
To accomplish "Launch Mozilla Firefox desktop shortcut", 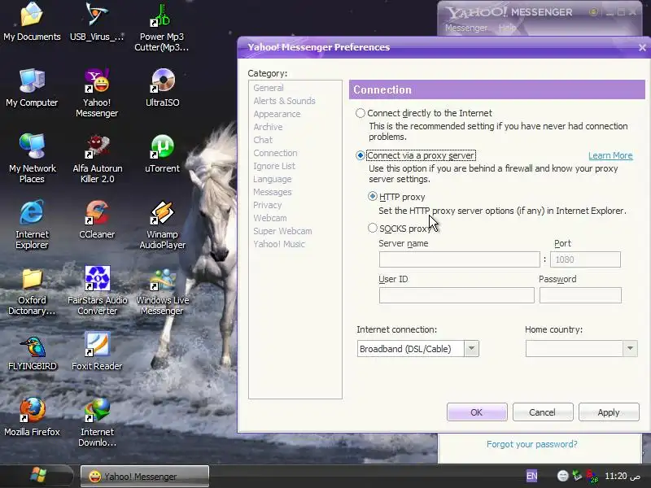I will coord(32,417).
